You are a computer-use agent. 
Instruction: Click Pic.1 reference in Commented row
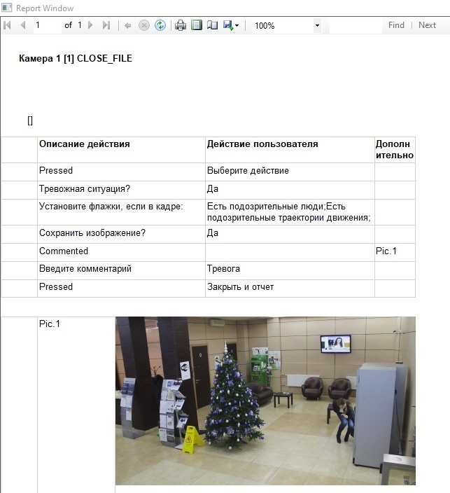point(386,251)
